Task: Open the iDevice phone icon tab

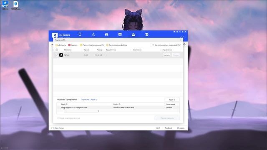Action: coord(80,35)
